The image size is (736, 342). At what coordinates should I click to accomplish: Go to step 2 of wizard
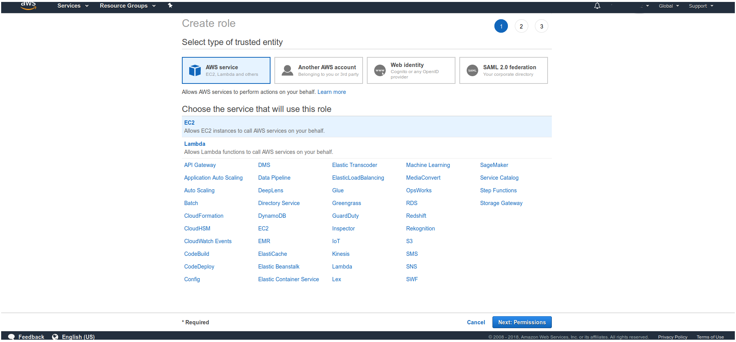[521, 26]
